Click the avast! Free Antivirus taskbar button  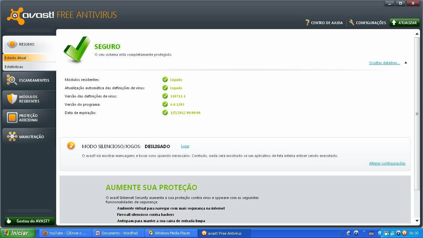[x=224, y=233]
